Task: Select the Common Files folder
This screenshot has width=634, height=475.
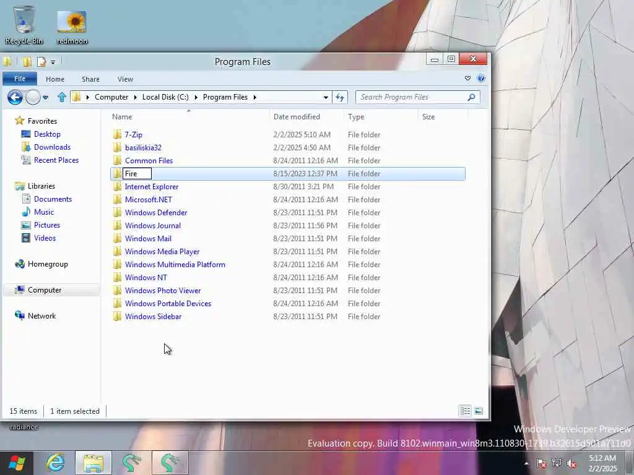Action: (x=149, y=160)
